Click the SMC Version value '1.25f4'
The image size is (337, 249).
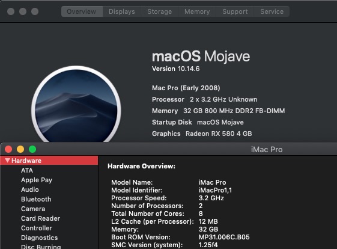208,245
